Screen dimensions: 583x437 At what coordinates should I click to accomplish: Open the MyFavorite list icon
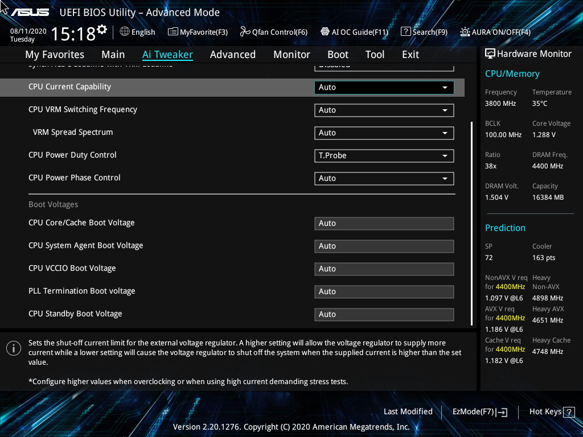point(173,32)
